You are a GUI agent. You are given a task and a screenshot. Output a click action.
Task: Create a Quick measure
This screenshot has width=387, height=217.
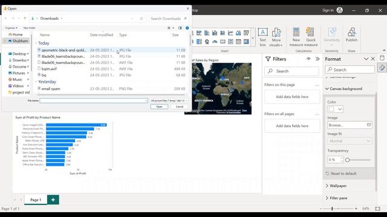tap(310, 37)
